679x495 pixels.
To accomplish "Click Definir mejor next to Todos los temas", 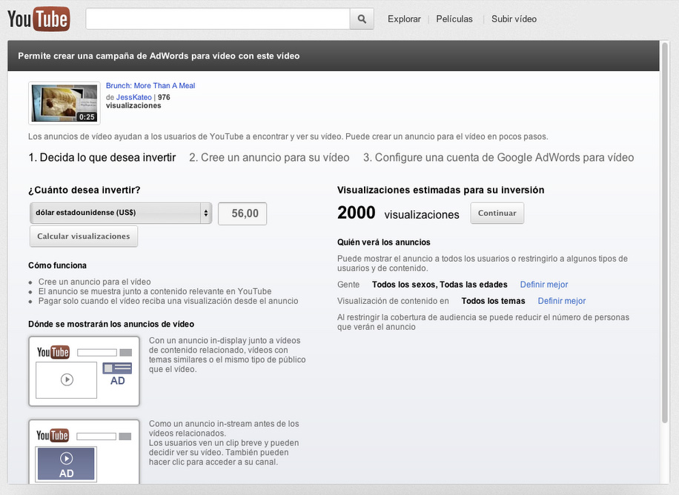I will (562, 301).
